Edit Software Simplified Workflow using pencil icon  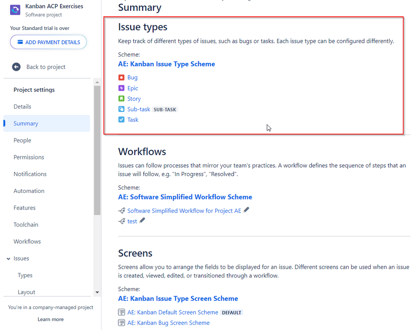(x=246, y=210)
